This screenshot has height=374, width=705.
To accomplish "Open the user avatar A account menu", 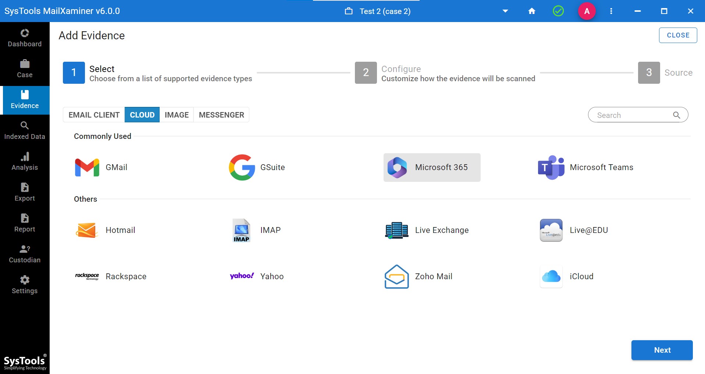I will pyautogui.click(x=587, y=11).
